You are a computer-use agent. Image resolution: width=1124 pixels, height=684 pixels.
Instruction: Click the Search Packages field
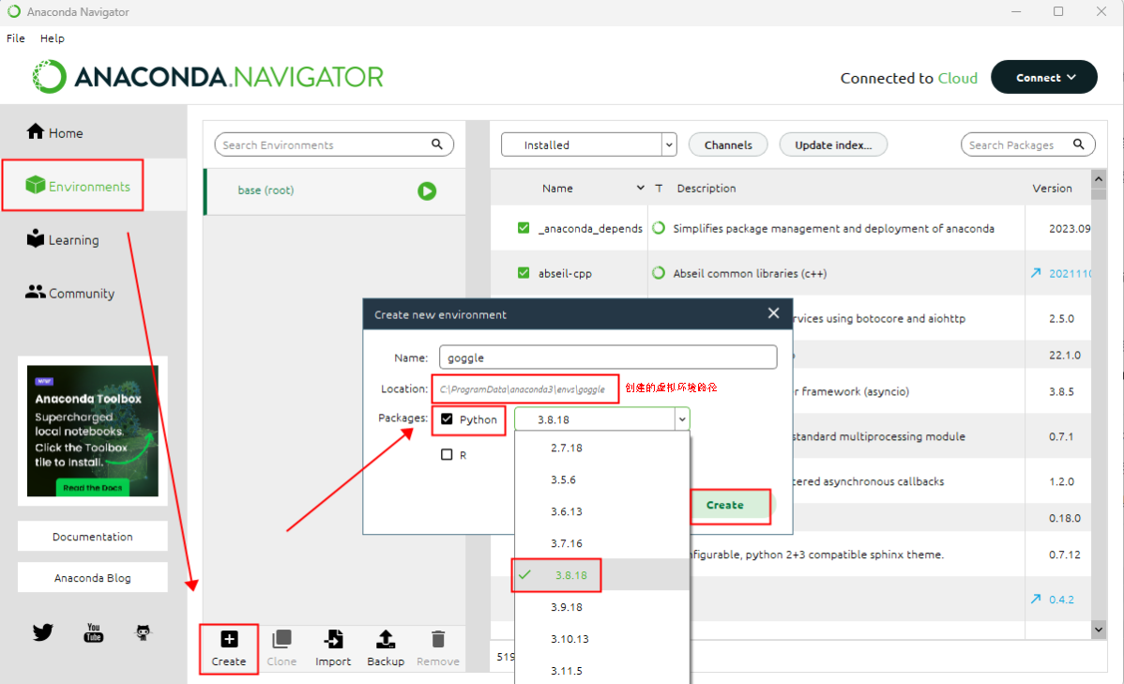pyautogui.click(x=1028, y=144)
